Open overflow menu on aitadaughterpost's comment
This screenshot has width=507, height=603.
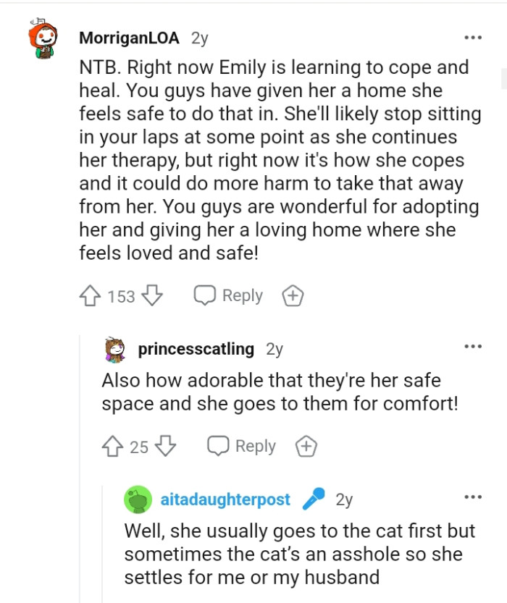pos(473,497)
